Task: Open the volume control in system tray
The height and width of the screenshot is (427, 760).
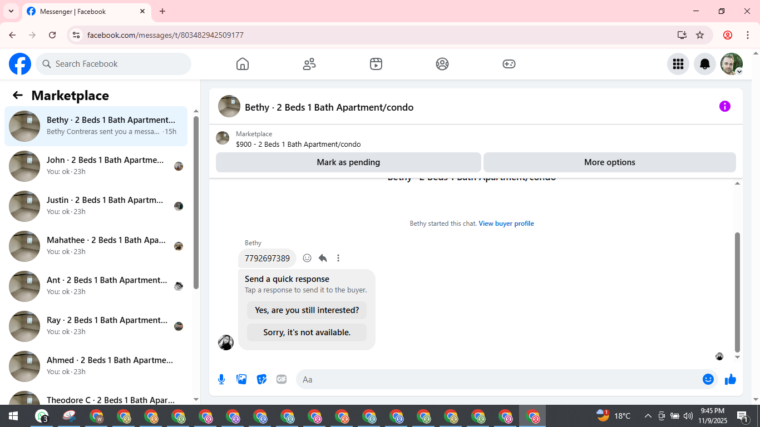Action: click(x=688, y=416)
